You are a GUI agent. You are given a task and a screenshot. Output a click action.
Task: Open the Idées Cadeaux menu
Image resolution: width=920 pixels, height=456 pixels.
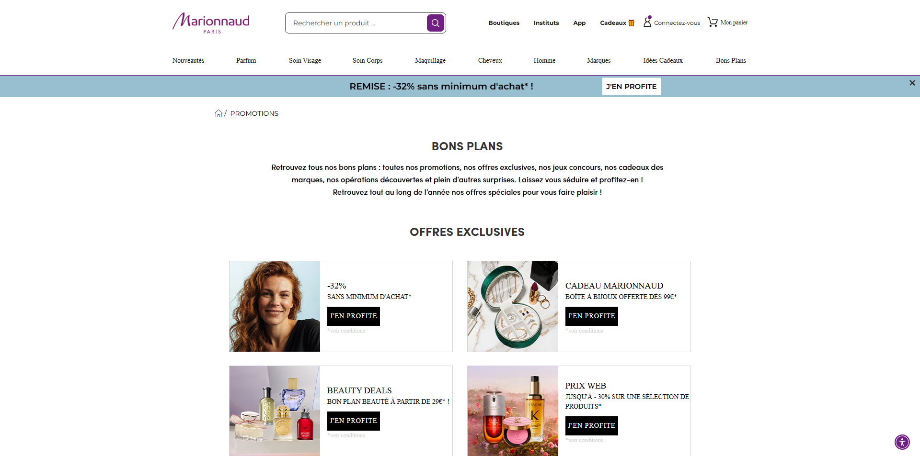click(663, 60)
